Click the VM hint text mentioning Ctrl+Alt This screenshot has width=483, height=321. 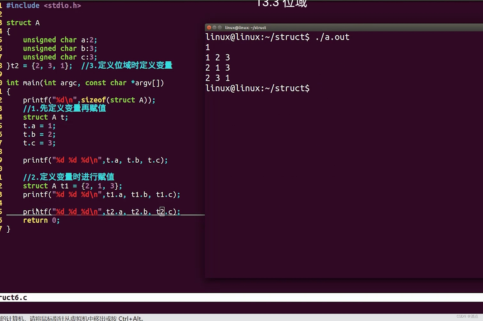pyautogui.click(x=72, y=318)
